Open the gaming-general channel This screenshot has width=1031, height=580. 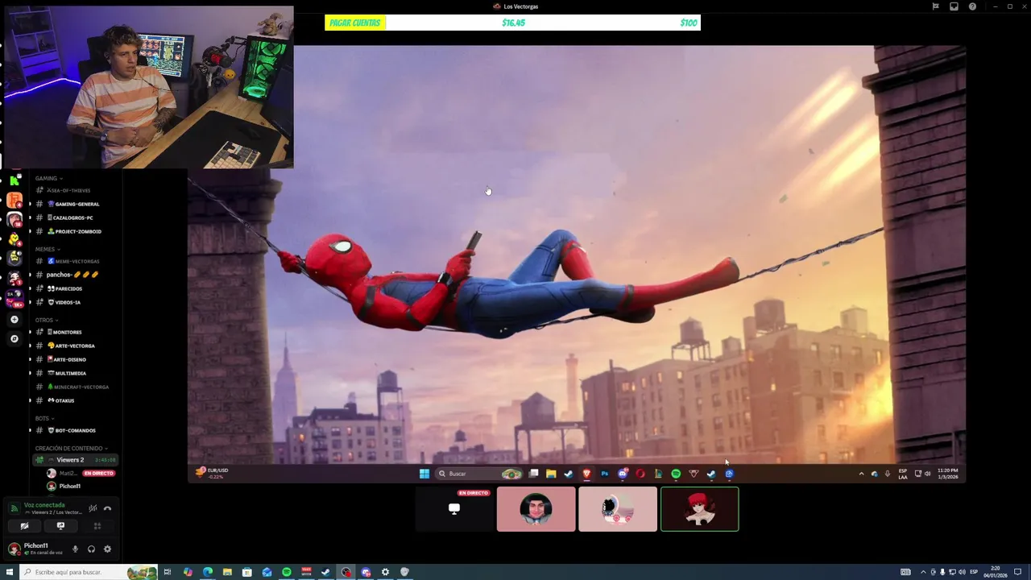tap(73, 204)
